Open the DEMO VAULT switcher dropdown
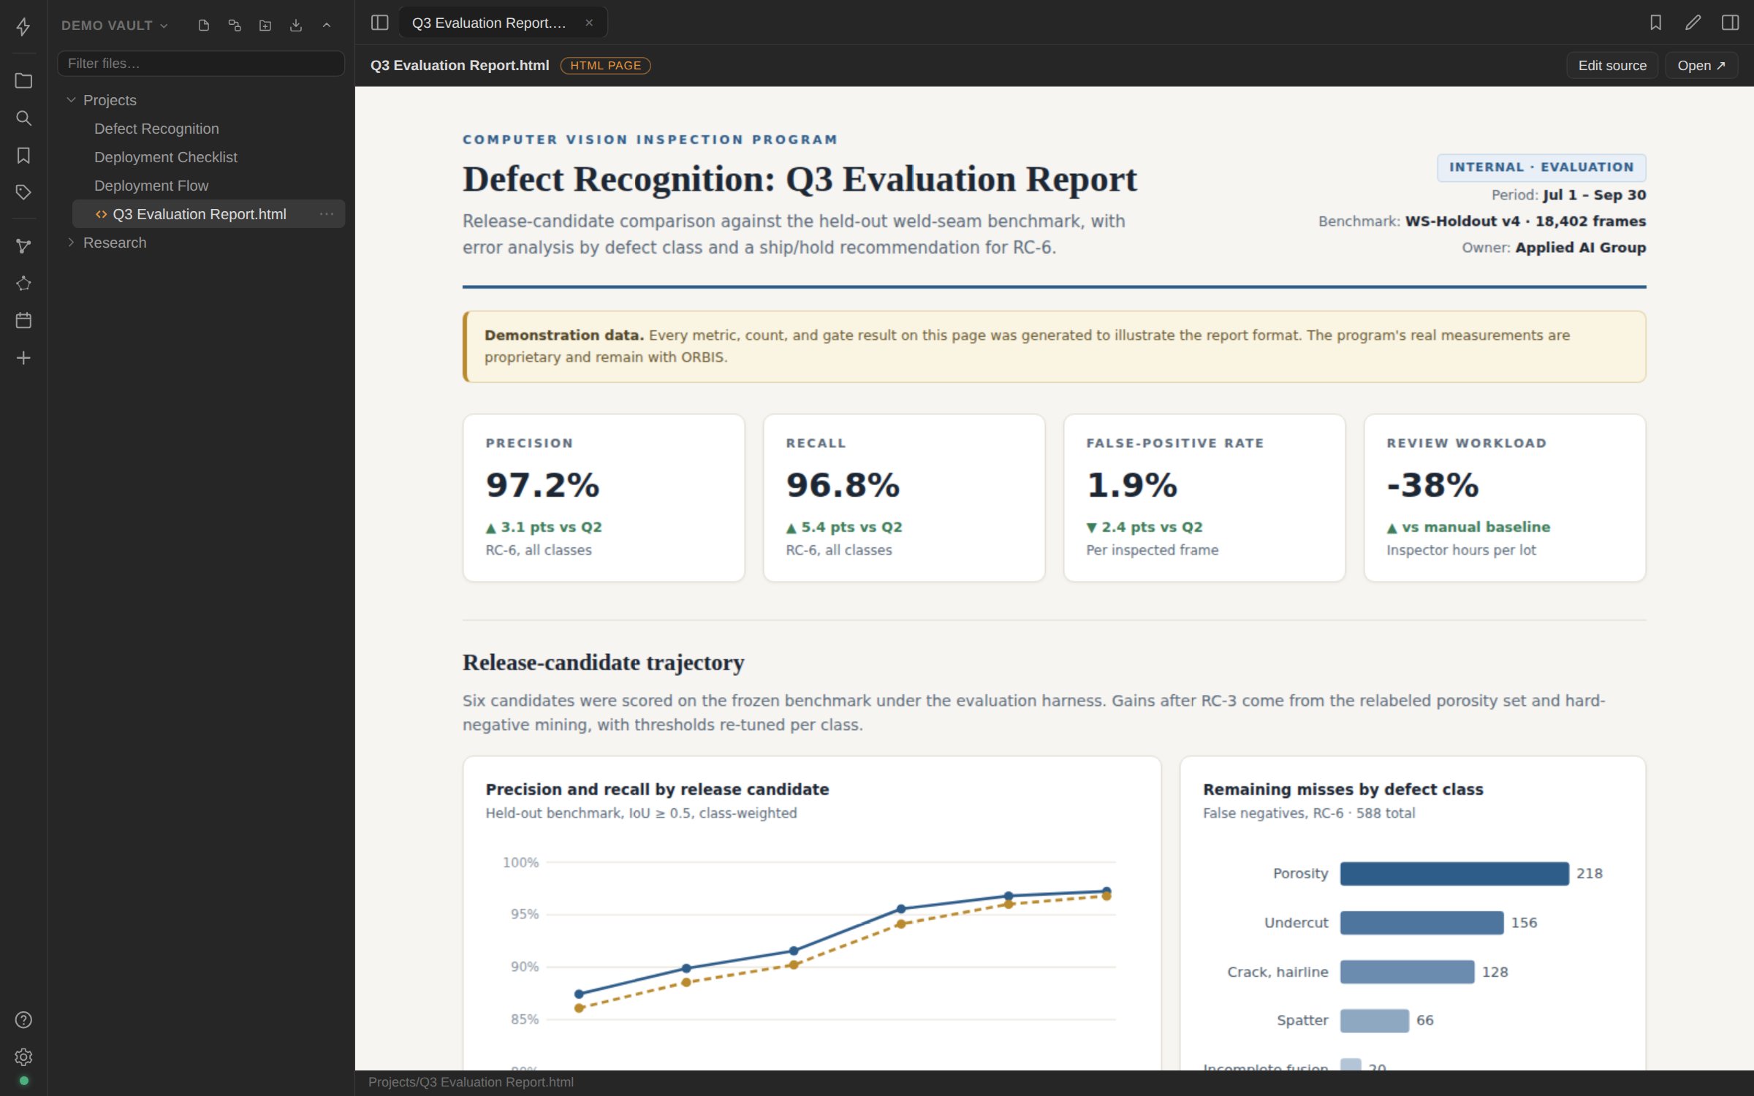 (115, 26)
